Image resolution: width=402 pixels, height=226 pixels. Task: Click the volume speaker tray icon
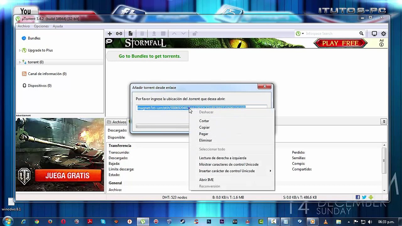(x=370, y=222)
